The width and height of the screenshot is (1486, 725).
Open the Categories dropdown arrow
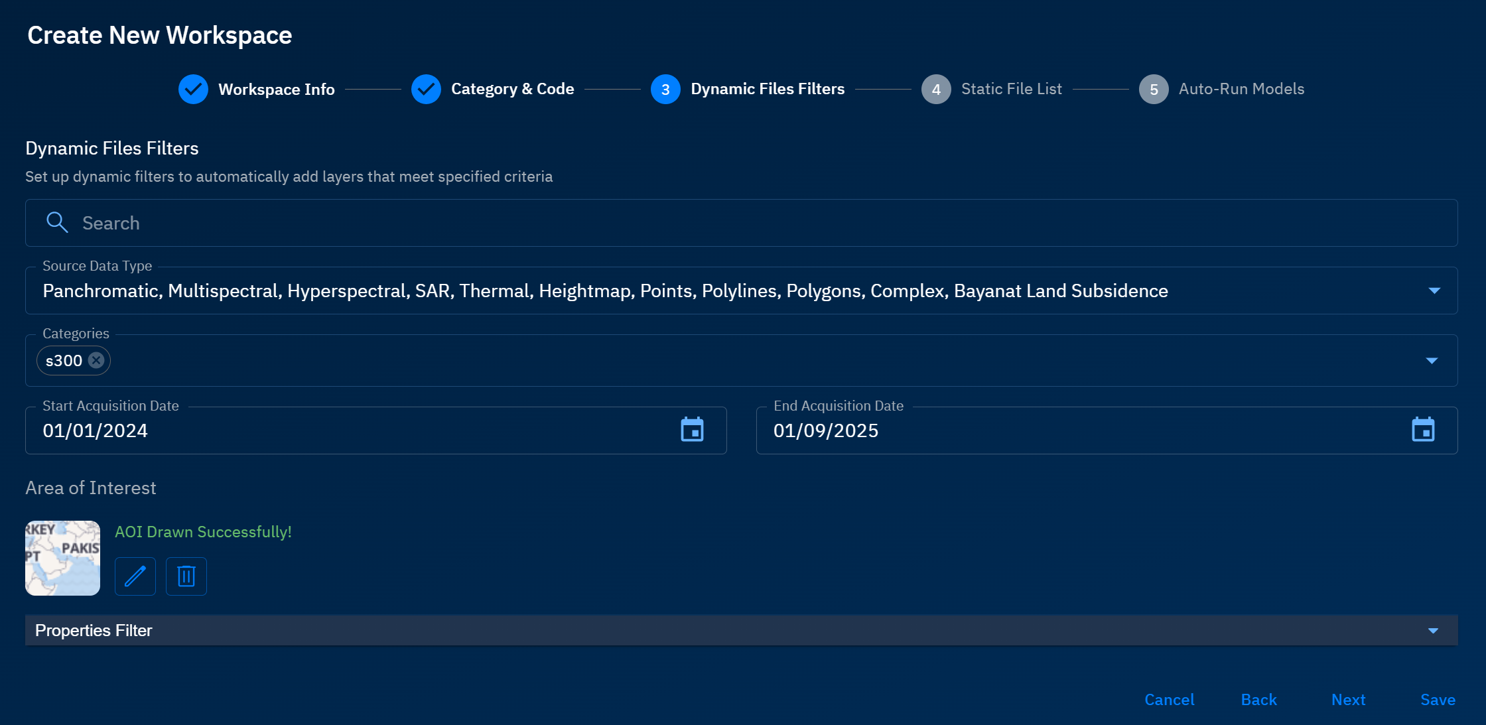click(x=1432, y=360)
